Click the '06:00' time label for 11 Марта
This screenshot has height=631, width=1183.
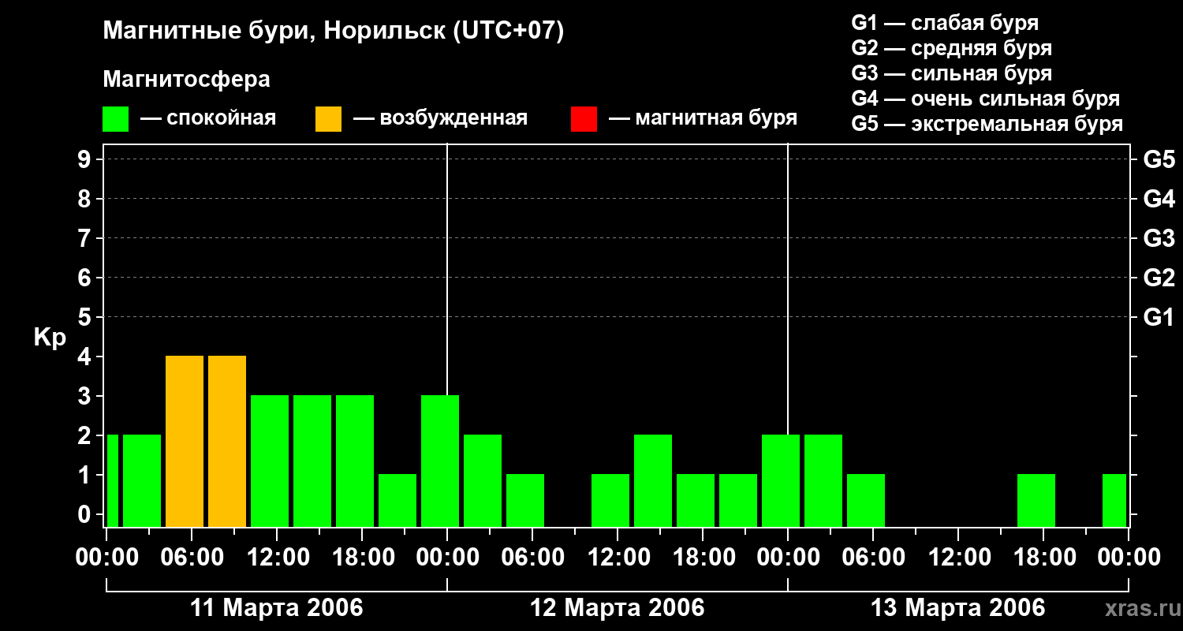pyautogui.click(x=192, y=558)
